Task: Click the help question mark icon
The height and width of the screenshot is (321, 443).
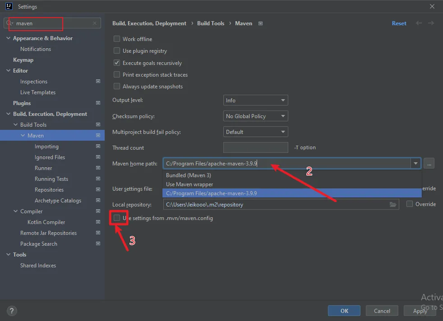Action: pos(12,311)
